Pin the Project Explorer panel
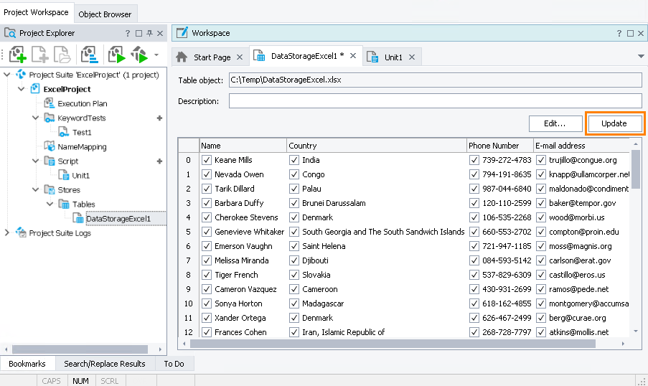 pyautogui.click(x=149, y=33)
